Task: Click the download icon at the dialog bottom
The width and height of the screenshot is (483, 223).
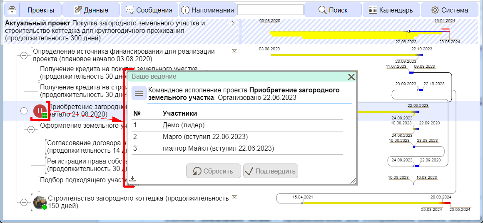Action: (132, 178)
